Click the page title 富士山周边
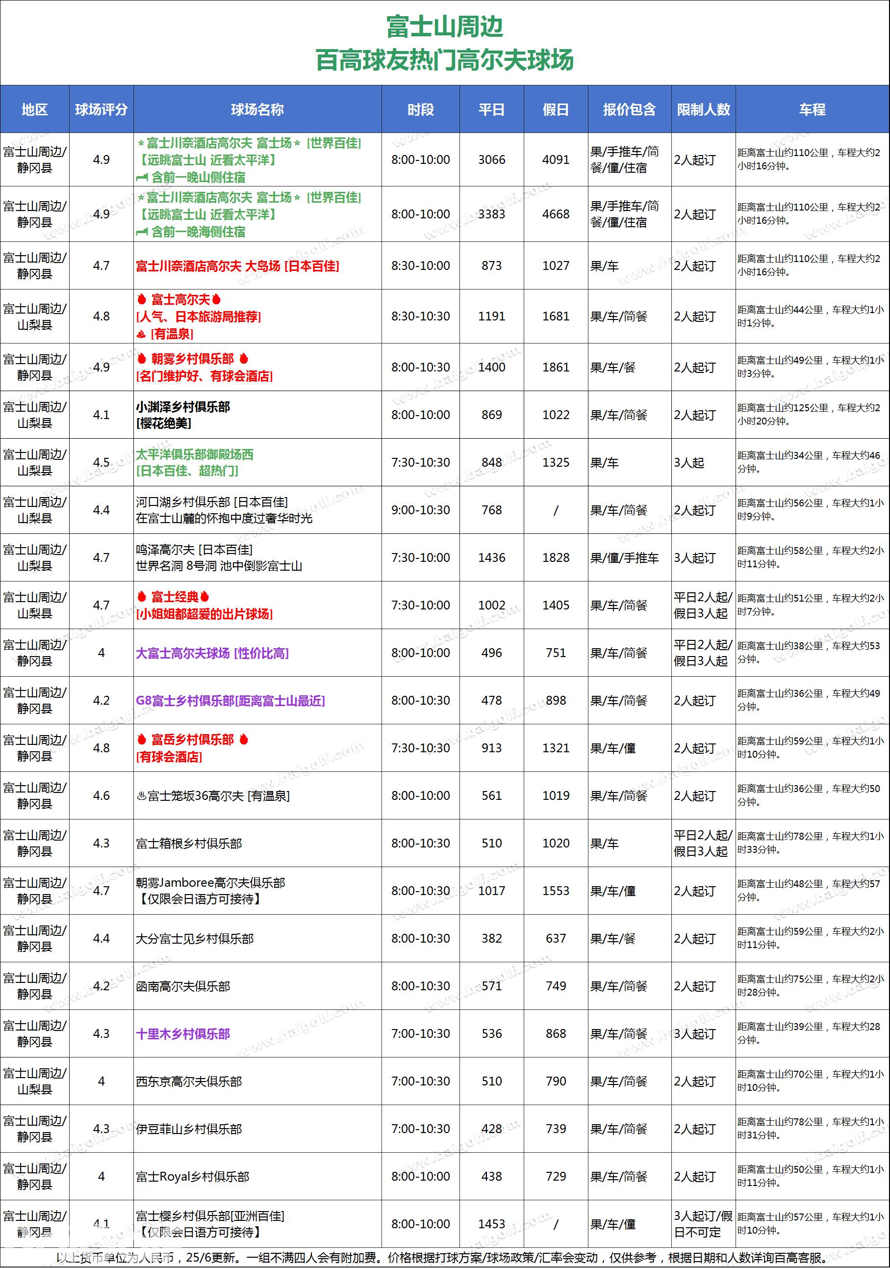890x1268 pixels. coord(445,27)
